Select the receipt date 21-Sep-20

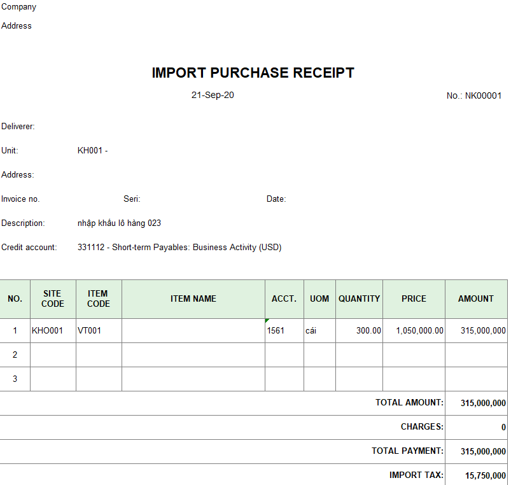click(213, 95)
